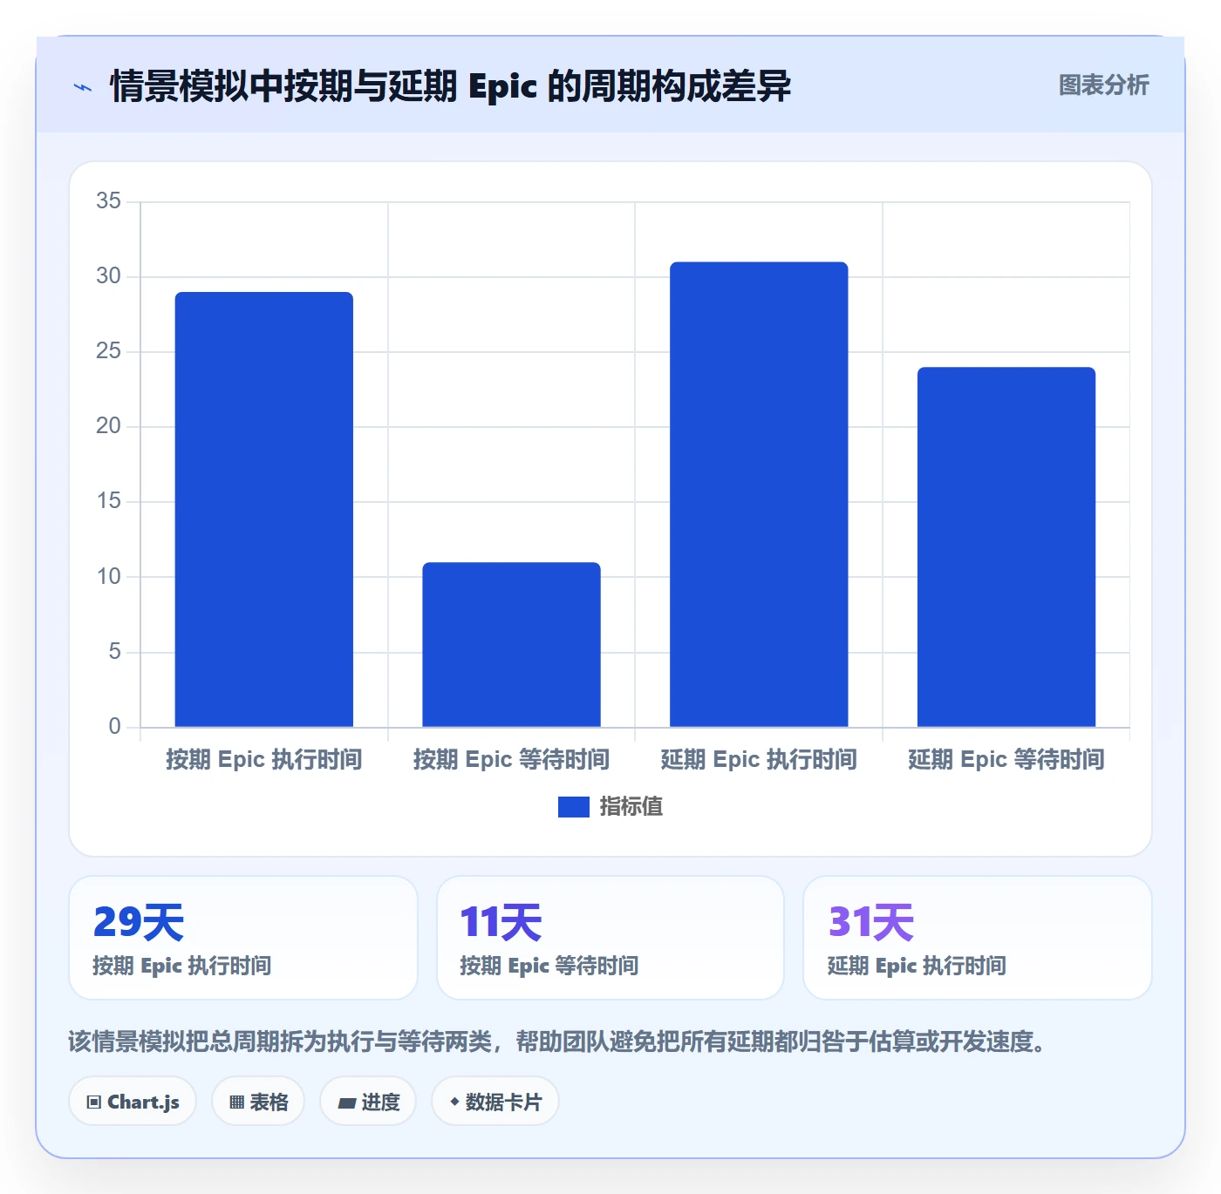
Task: Open the 31天 stat card
Action: pyautogui.click(x=978, y=938)
